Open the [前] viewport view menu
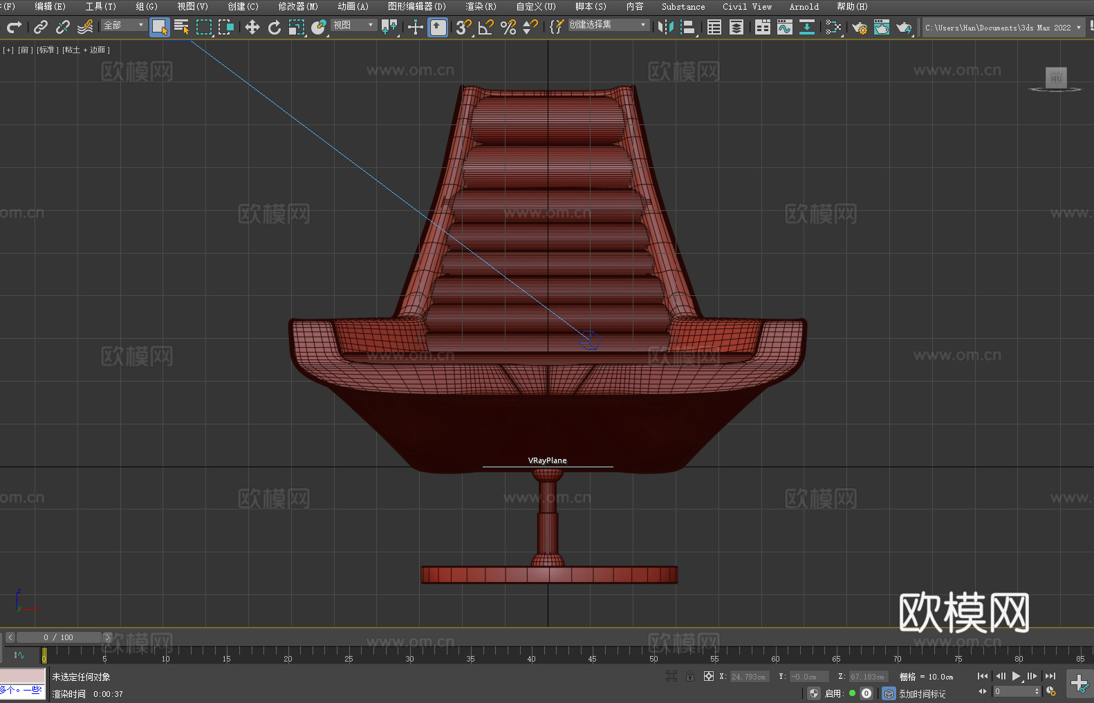 25,50
